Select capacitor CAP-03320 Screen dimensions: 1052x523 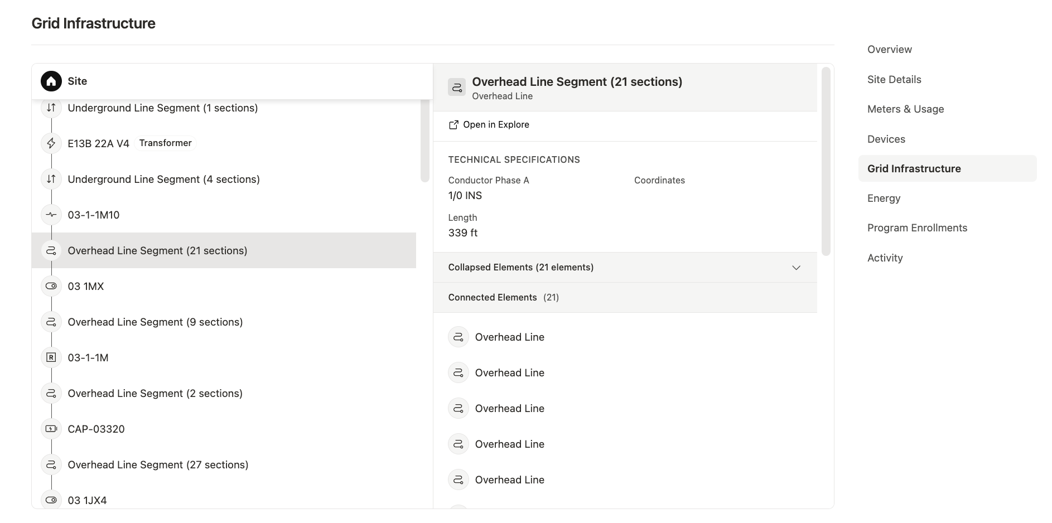pos(224,429)
